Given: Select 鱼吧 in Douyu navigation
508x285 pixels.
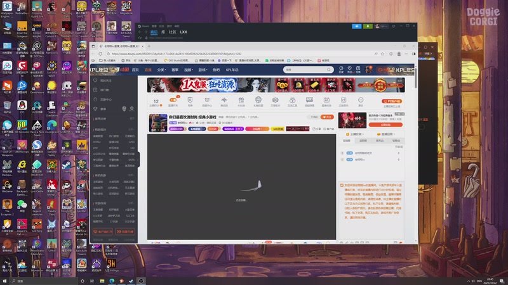Looking at the screenshot, I should tap(216, 70).
